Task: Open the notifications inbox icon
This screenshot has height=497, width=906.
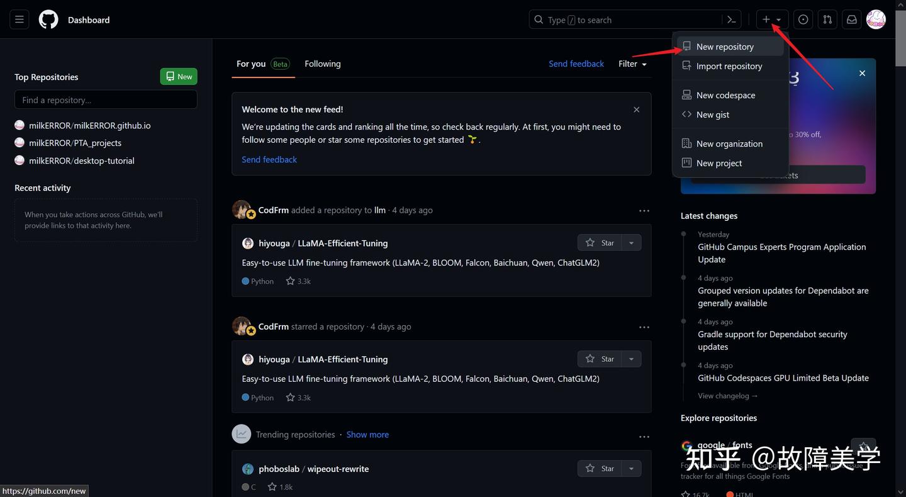Action: tap(851, 19)
